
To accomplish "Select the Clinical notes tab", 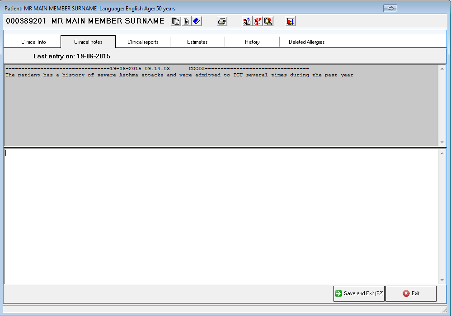I will click(x=88, y=42).
